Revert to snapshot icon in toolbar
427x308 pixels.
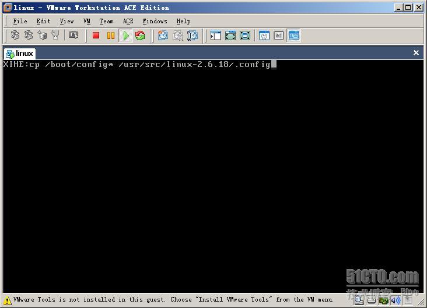click(178, 36)
